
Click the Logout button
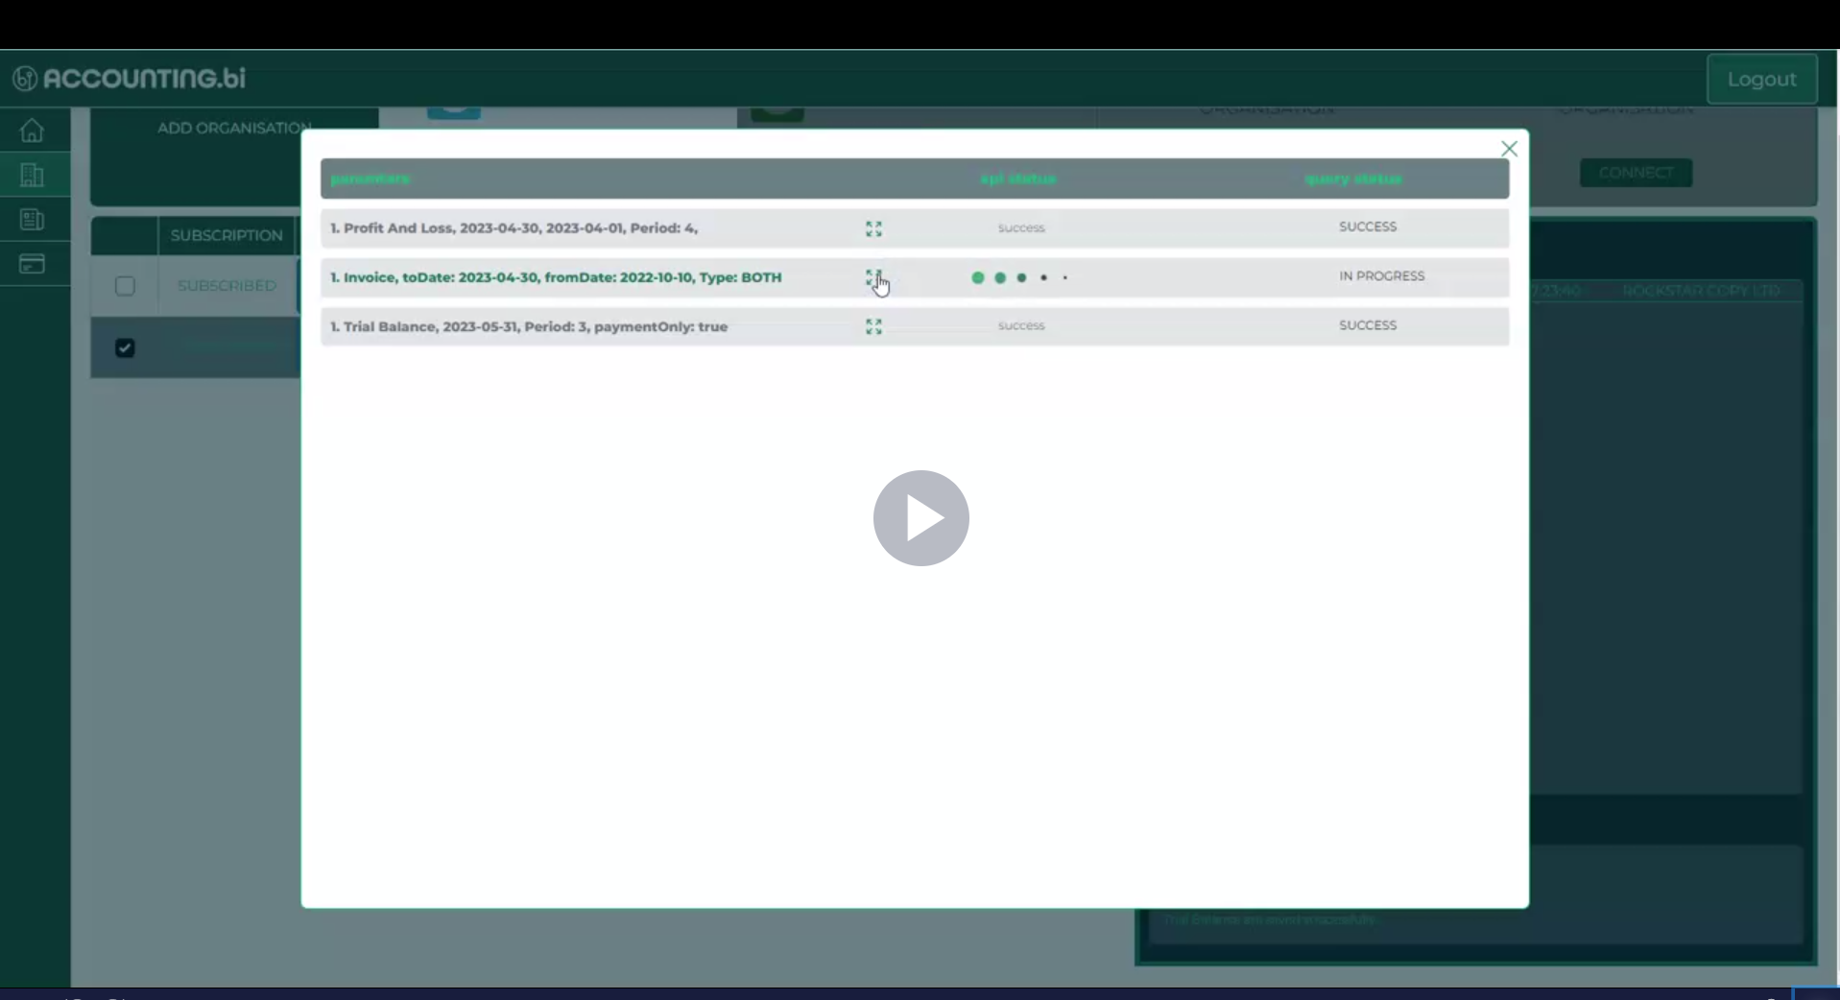(x=1764, y=79)
